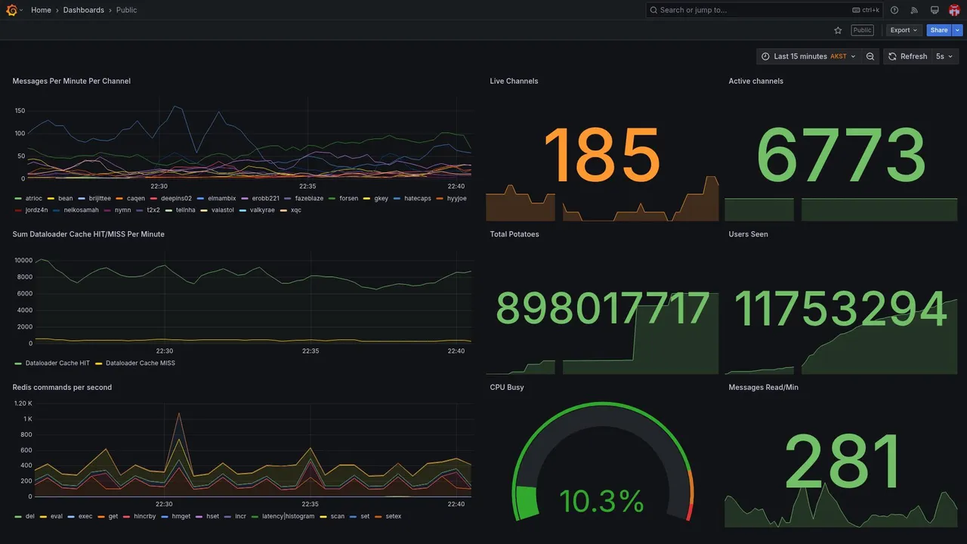Click the search magnifier icon

[653, 10]
